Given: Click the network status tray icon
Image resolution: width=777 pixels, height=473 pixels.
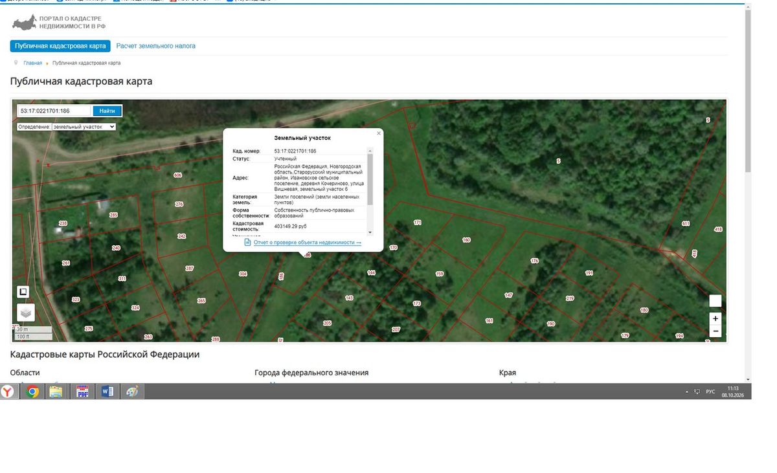Looking at the screenshot, I should [x=697, y=392].
